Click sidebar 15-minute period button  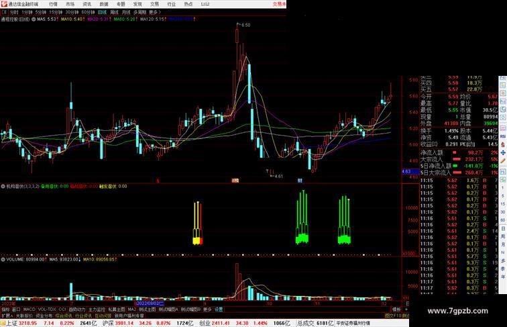click(503, 204)
